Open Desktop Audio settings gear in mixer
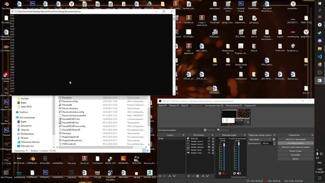Viewport: 325px width, 183px height. pyautogui.click(x=235, y=173)
